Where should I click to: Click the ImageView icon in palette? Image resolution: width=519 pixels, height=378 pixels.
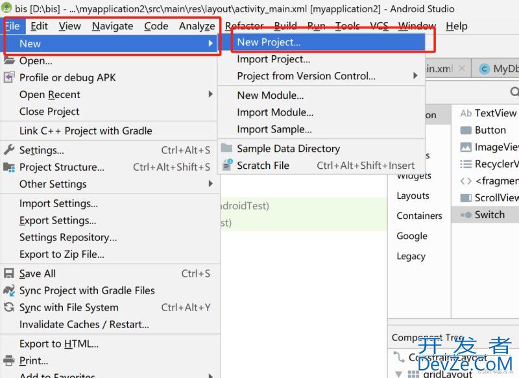[466, 147]
